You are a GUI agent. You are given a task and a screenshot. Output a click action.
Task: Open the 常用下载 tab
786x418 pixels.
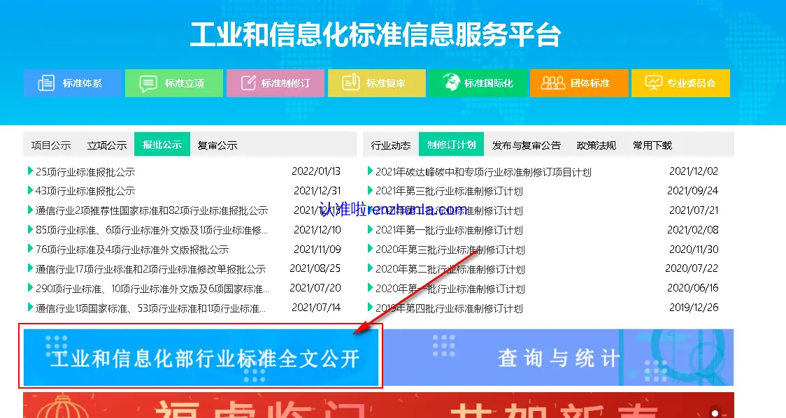pos(652,145)
